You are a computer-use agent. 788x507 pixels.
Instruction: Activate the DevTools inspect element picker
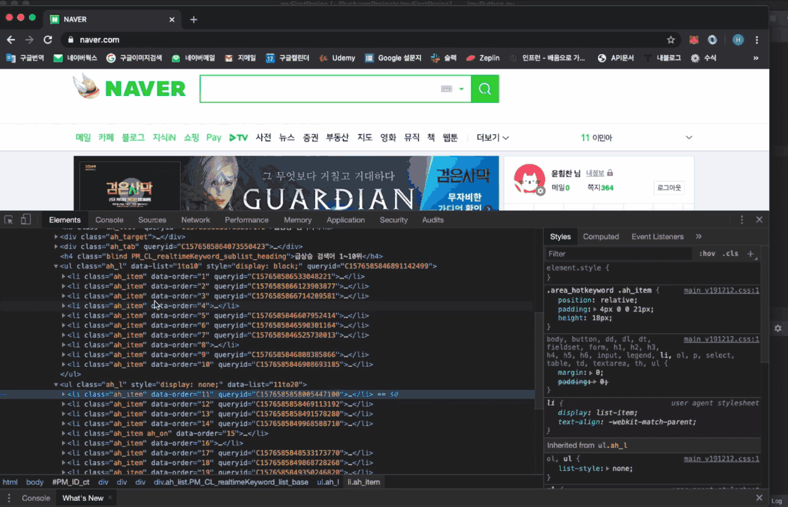tap(9, 220)
